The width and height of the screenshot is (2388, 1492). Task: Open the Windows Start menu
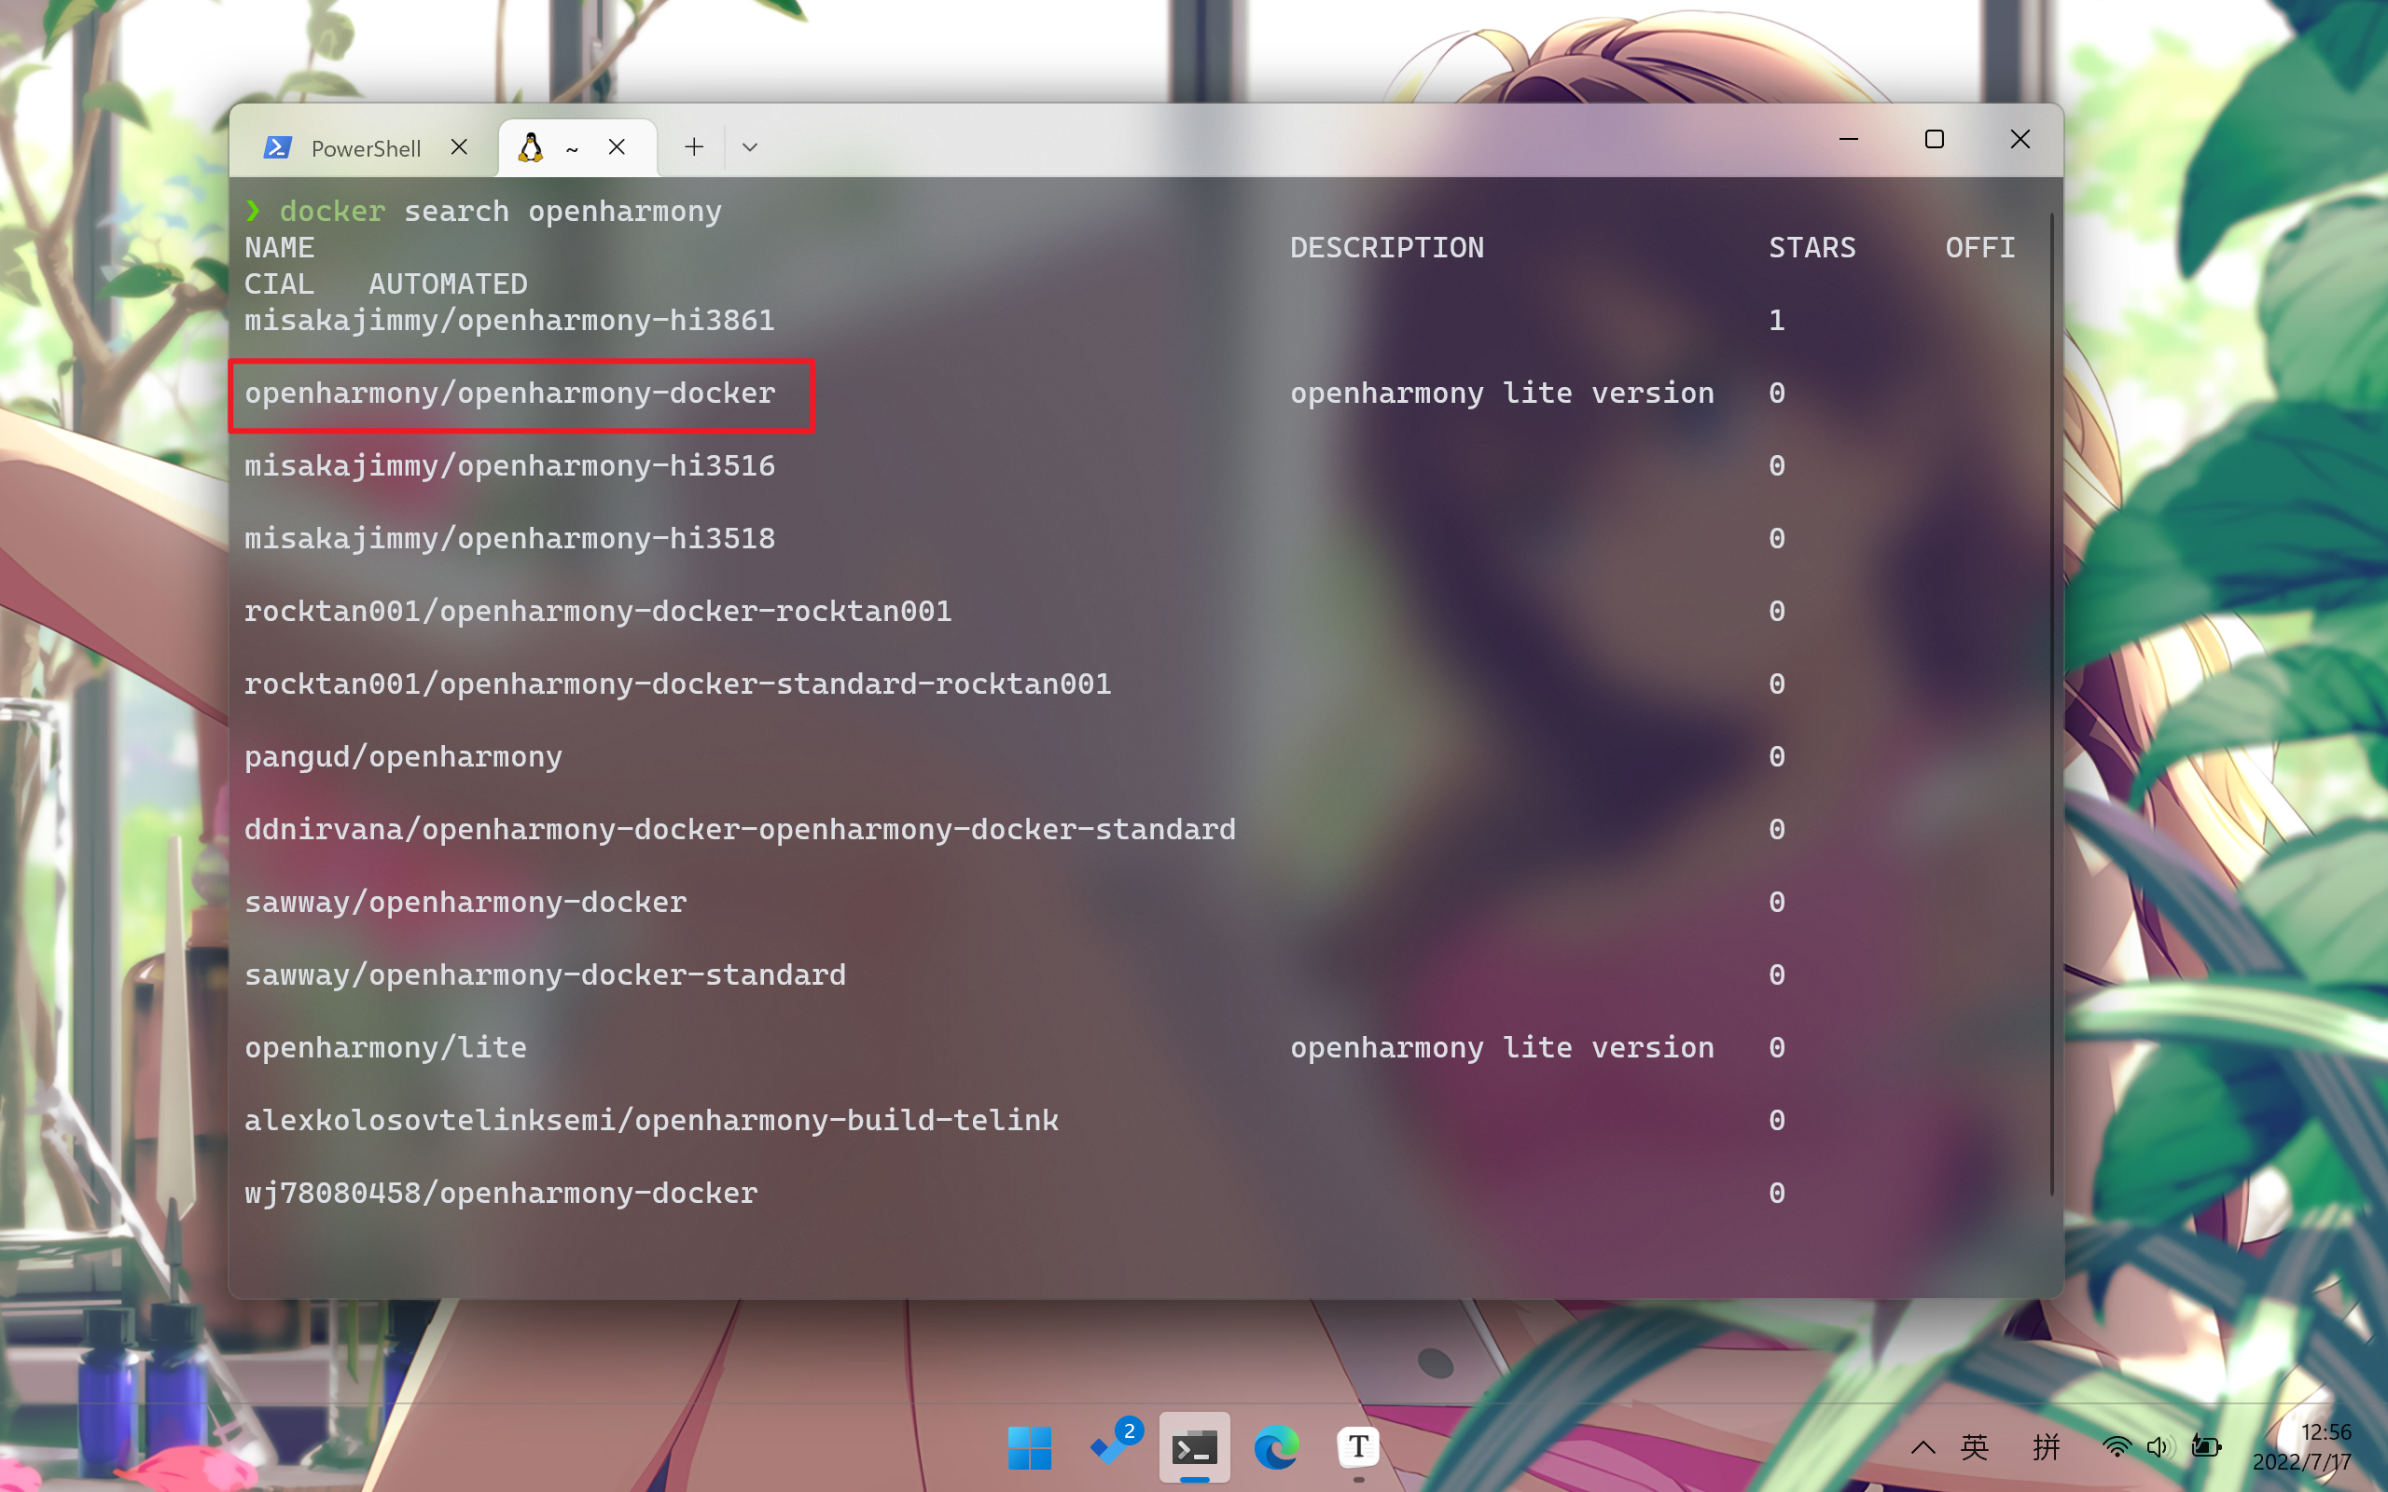click(1029, 1447)
